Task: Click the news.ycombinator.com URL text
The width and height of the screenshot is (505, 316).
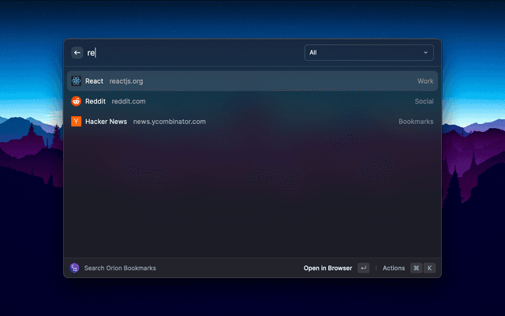Action: [169, 122]
